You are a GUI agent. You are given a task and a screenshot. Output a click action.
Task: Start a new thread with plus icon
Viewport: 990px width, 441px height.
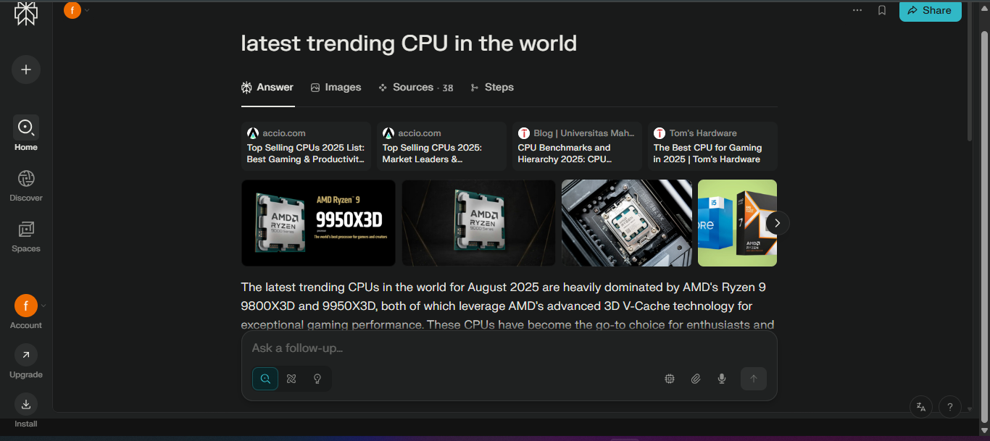pos(26,70)
